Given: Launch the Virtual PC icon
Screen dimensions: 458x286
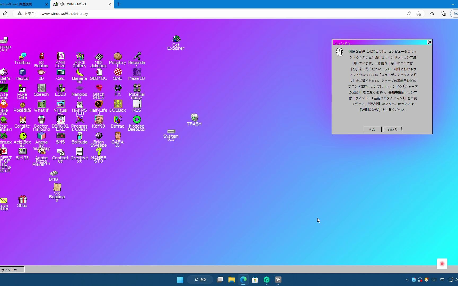Looking at the screenshot, I should (x=60, y=108).
